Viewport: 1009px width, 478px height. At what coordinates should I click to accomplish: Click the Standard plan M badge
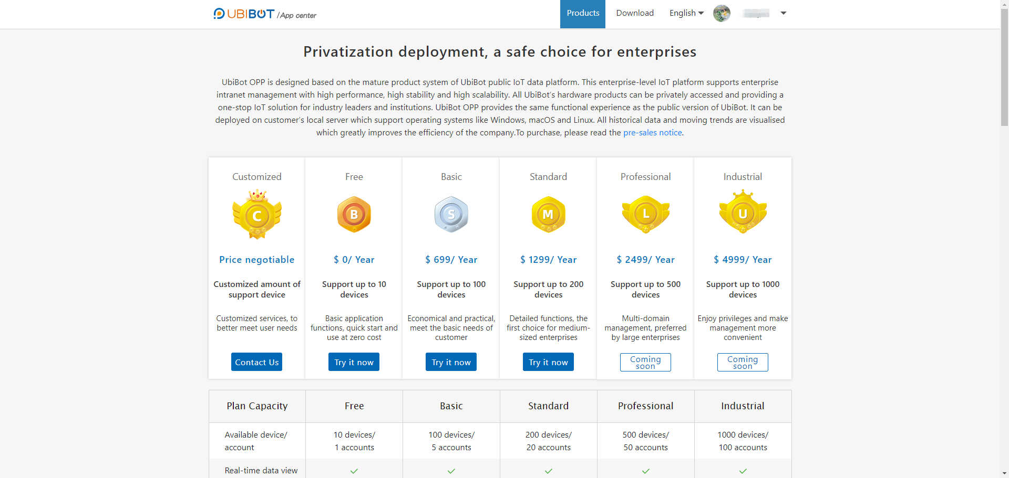(548, 214)
